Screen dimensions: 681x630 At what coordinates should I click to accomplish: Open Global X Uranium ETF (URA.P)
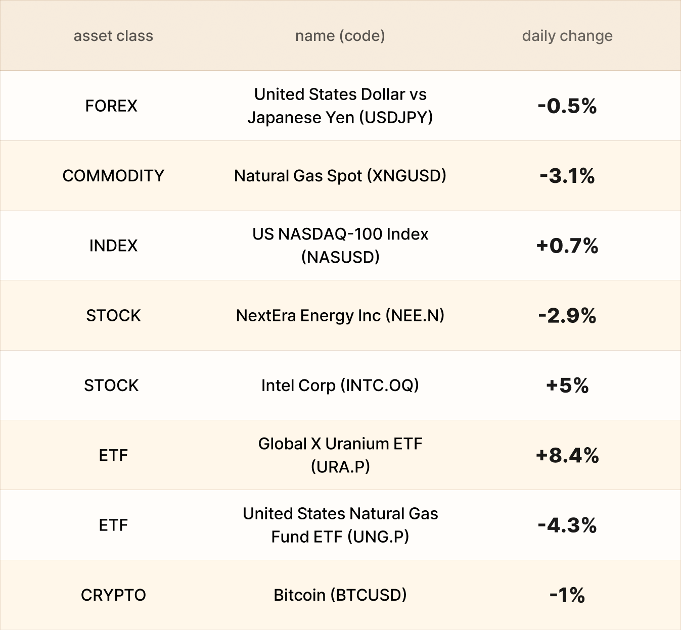coord(340,455)
